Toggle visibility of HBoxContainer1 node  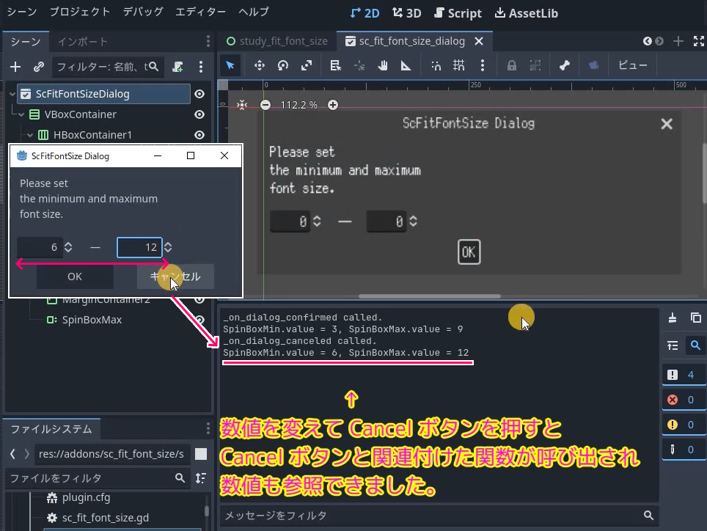(x=199, y=135)
